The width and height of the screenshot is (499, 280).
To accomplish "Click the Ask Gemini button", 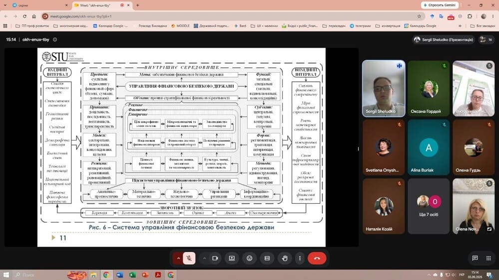I will (440, 5).
